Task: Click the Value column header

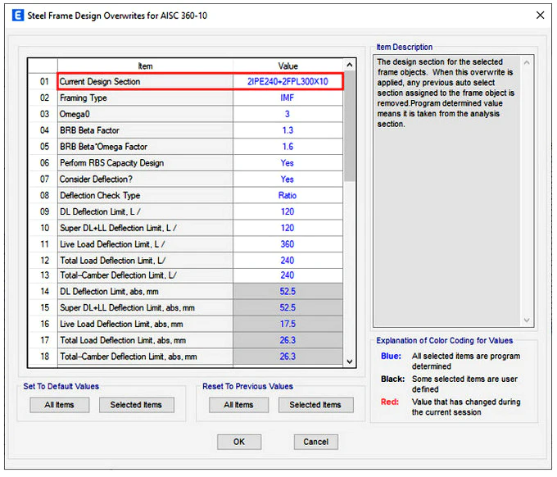Action: (x=288, y=66)
